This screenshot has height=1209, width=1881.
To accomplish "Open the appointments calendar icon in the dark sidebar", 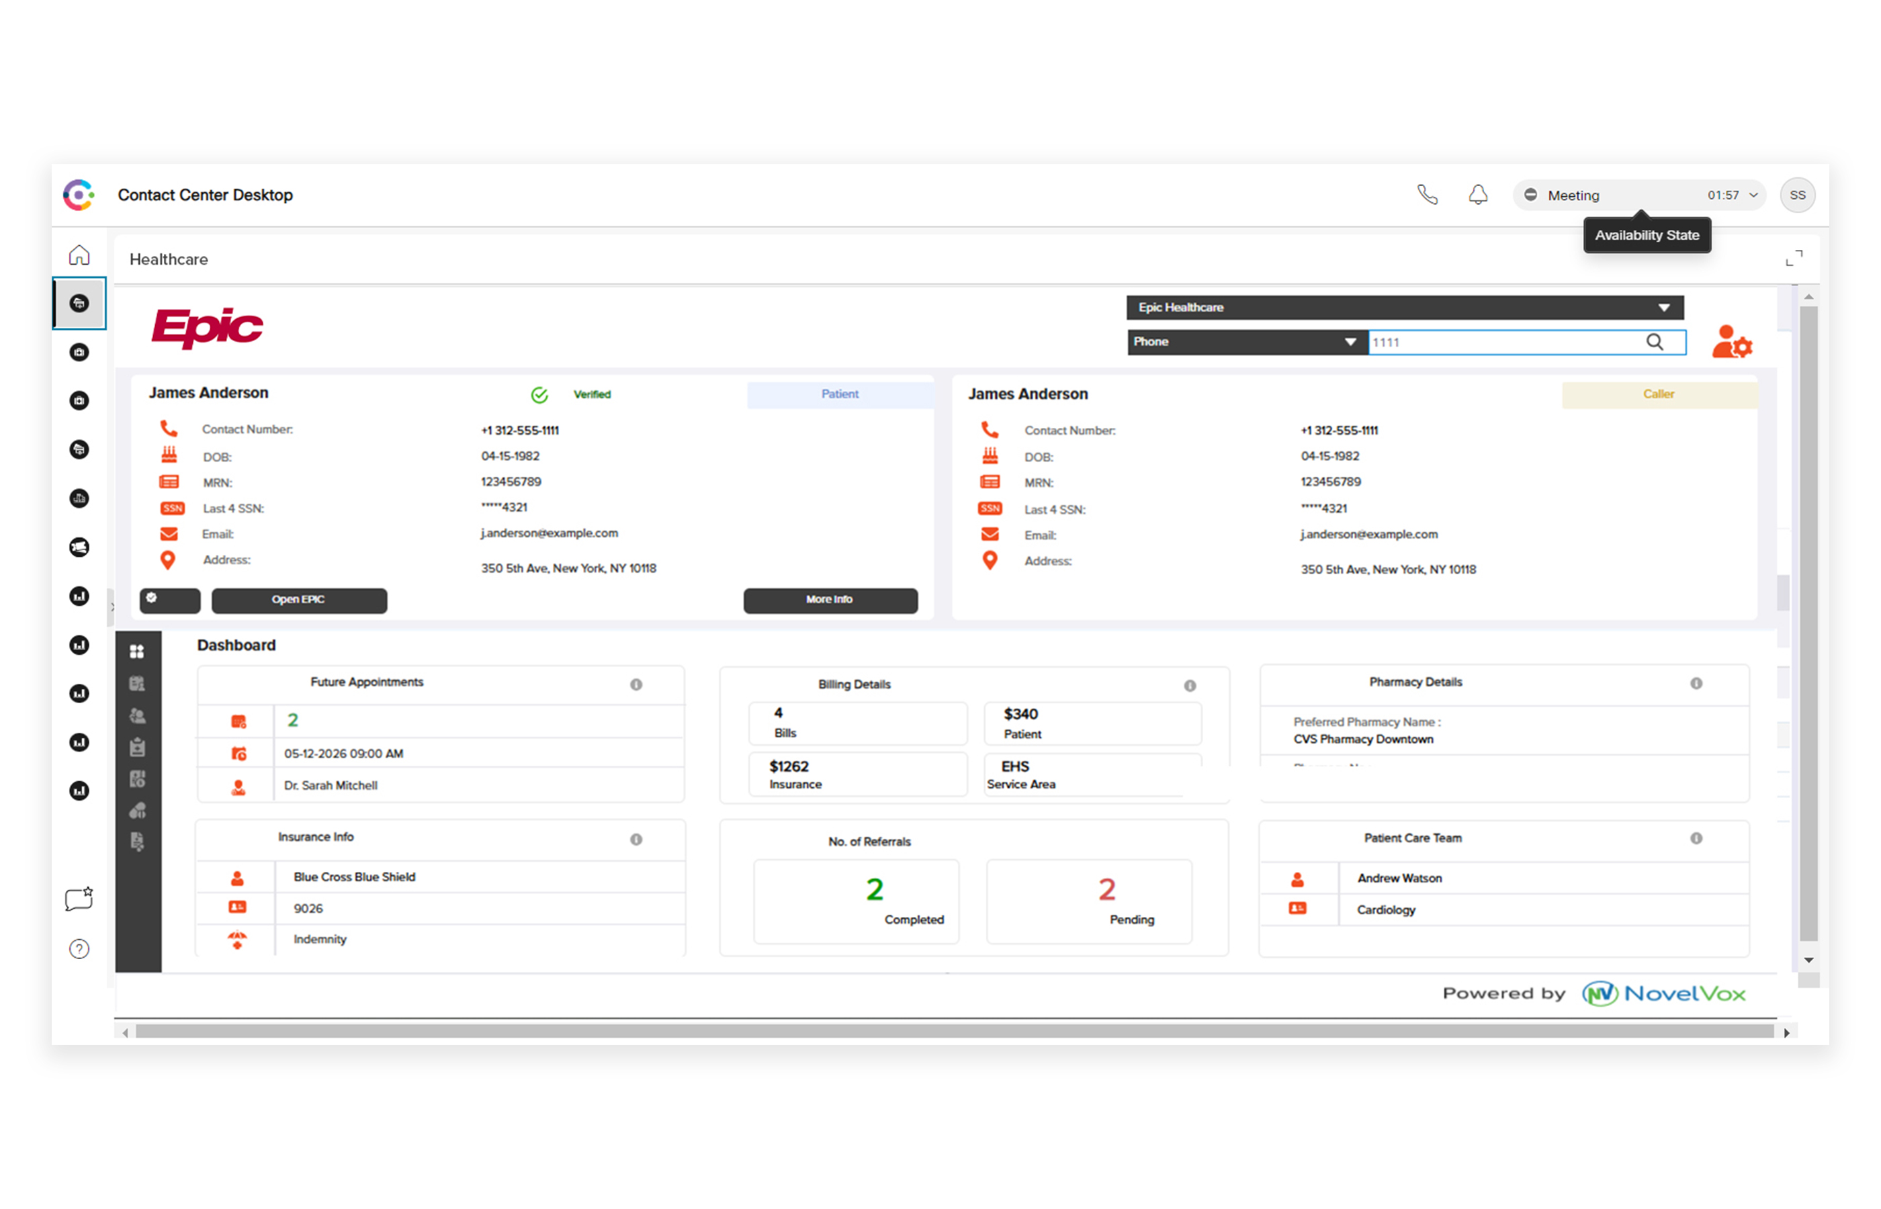I will click(x=138, y=684).
